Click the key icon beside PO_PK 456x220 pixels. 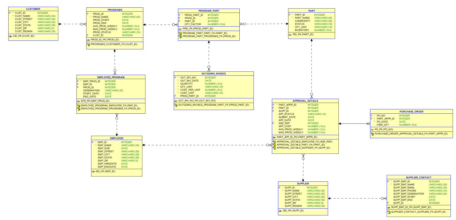[373, 129]
